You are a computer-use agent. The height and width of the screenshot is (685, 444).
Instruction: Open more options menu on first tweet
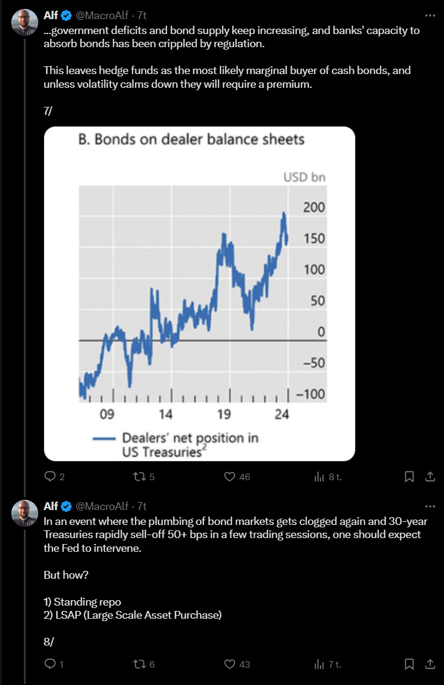pos(430,16)
